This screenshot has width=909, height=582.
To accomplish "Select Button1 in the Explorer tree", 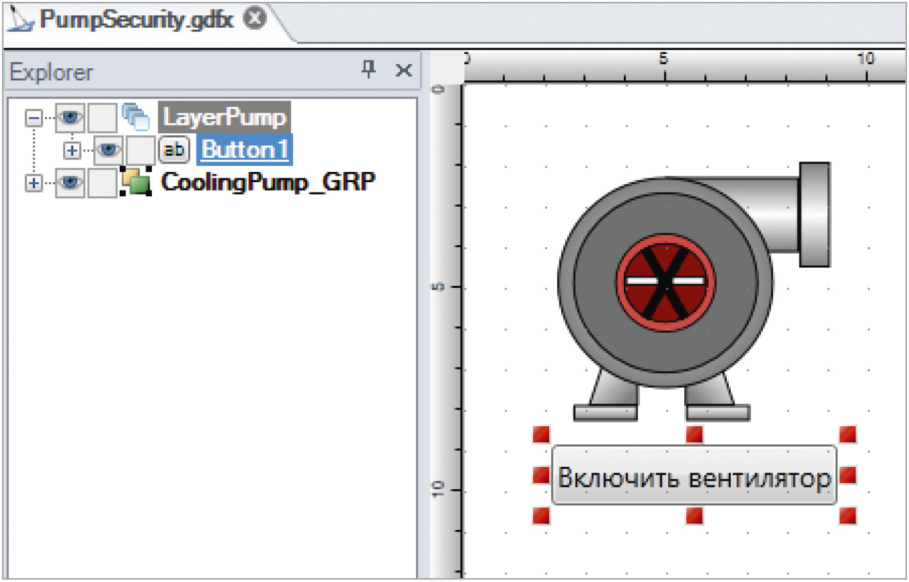I will (x=245, y=150).
